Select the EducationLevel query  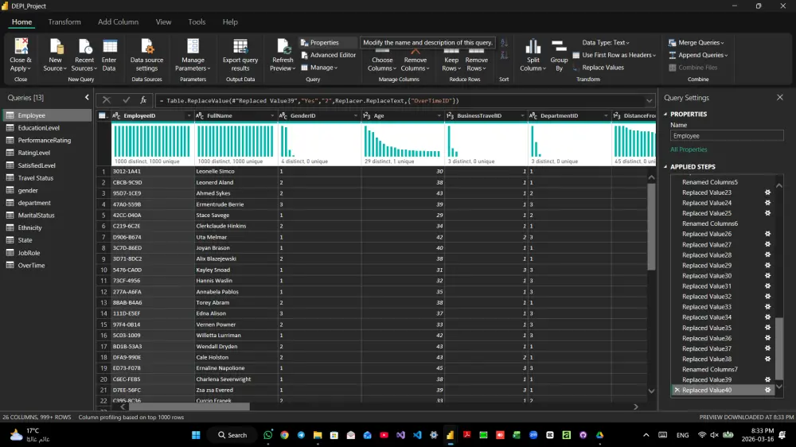(47, 128)
